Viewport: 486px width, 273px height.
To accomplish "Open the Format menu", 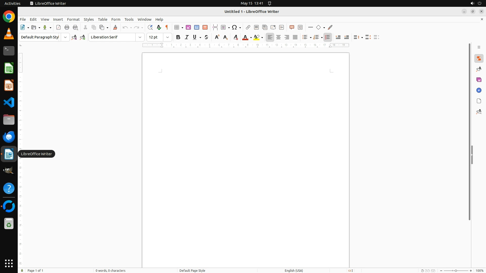I will [73, 19].
